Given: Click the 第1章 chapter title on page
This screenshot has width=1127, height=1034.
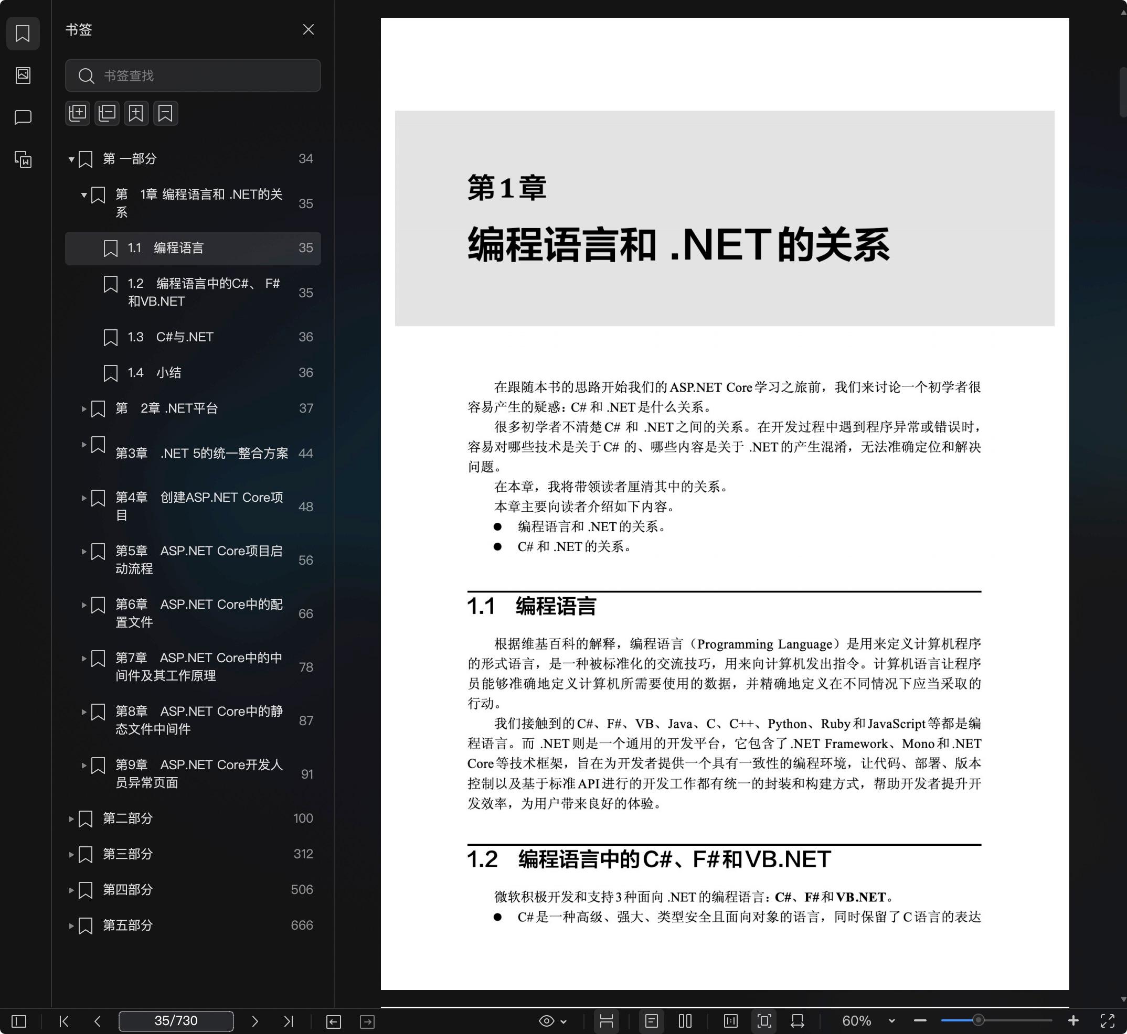Looking at the screenshot, I should [507, 188].
